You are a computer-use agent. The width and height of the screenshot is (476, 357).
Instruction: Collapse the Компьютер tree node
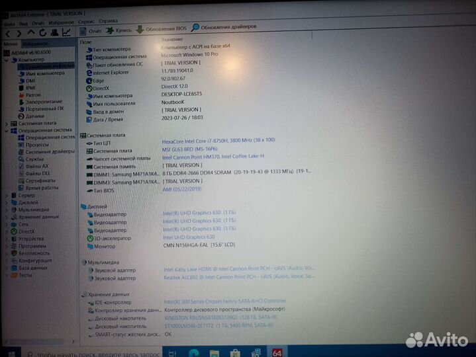click(6, 59)
